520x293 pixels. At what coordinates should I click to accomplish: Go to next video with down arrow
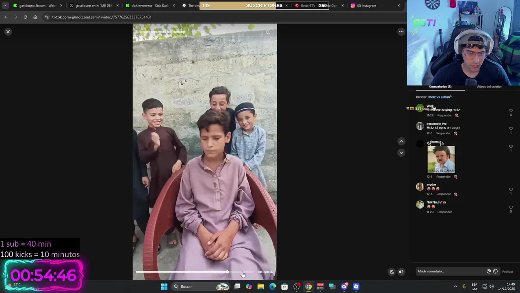click(x=401, y=153)
